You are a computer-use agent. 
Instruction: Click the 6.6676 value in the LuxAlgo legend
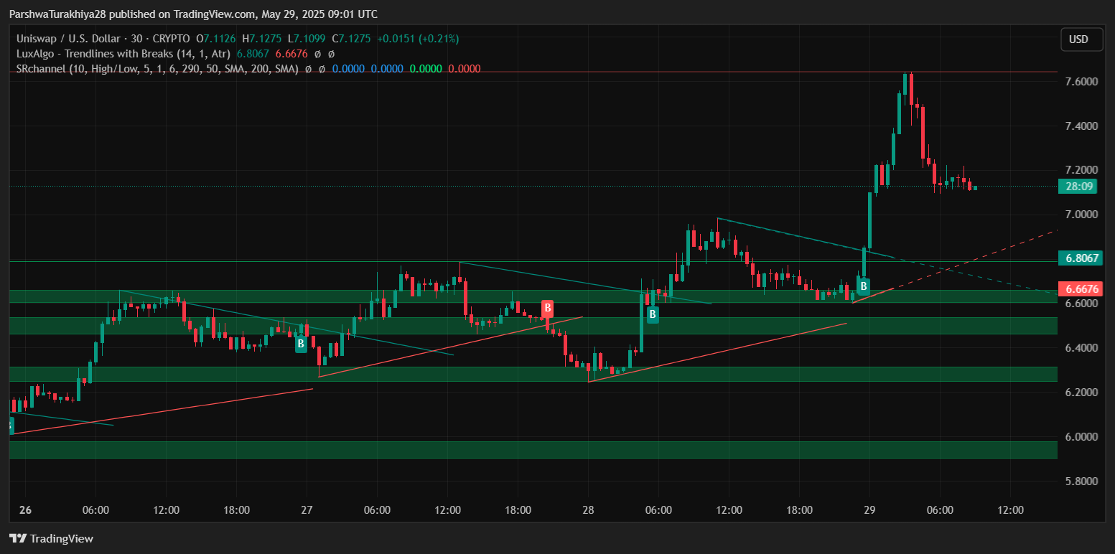(291, 54)
